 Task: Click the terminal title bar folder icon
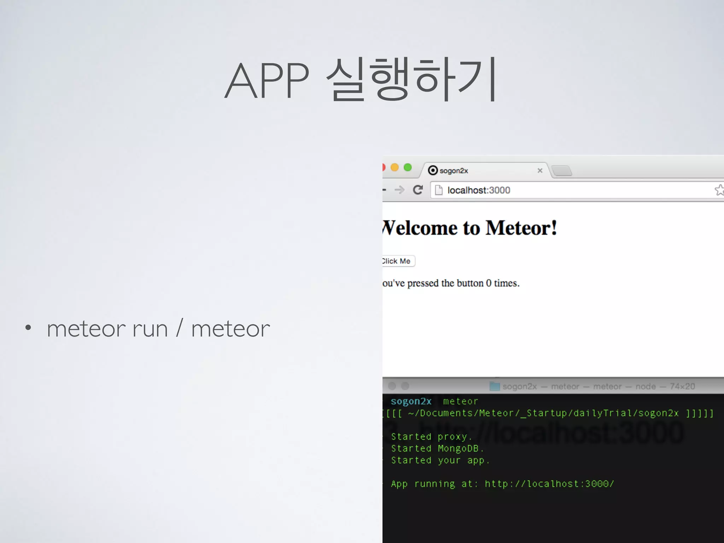tap(495, 386)
